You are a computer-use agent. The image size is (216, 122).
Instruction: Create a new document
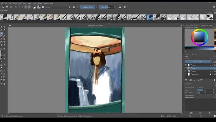pos(3,7)
